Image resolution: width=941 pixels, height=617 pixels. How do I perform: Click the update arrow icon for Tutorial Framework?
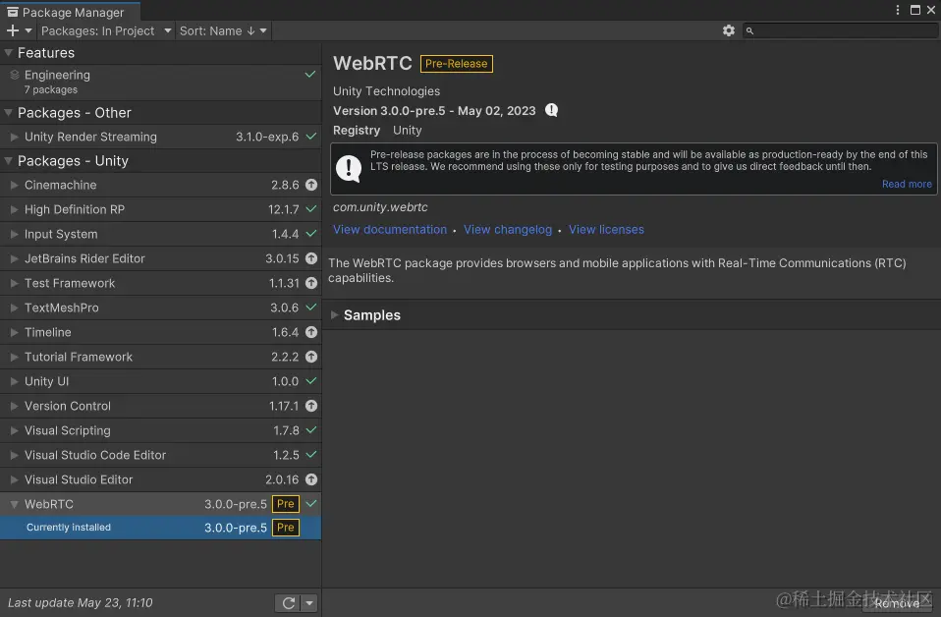click(310, 357)
